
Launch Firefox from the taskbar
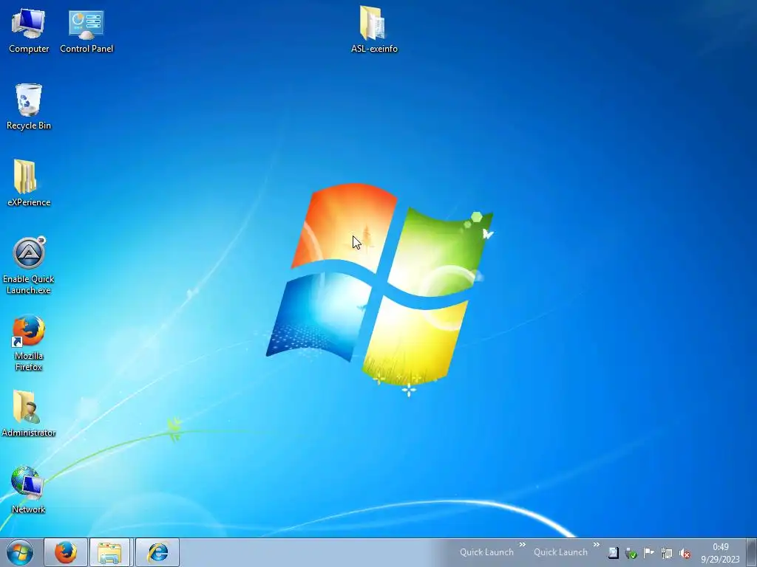point(66,552)
